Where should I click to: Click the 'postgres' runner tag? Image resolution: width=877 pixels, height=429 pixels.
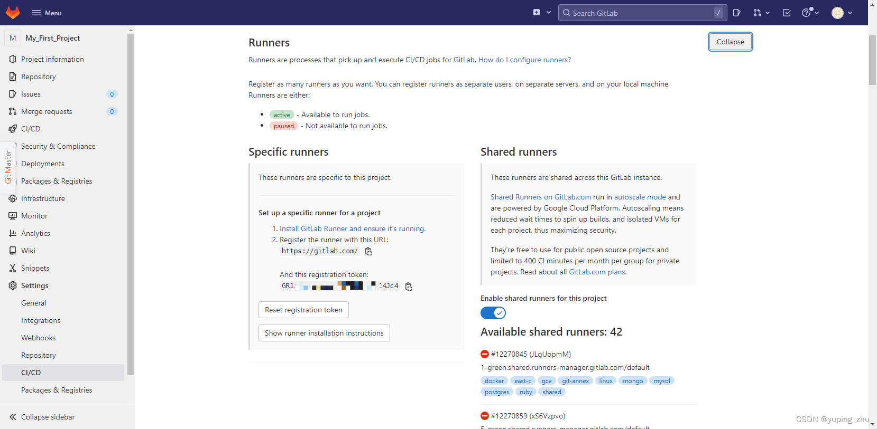point(497,392)
